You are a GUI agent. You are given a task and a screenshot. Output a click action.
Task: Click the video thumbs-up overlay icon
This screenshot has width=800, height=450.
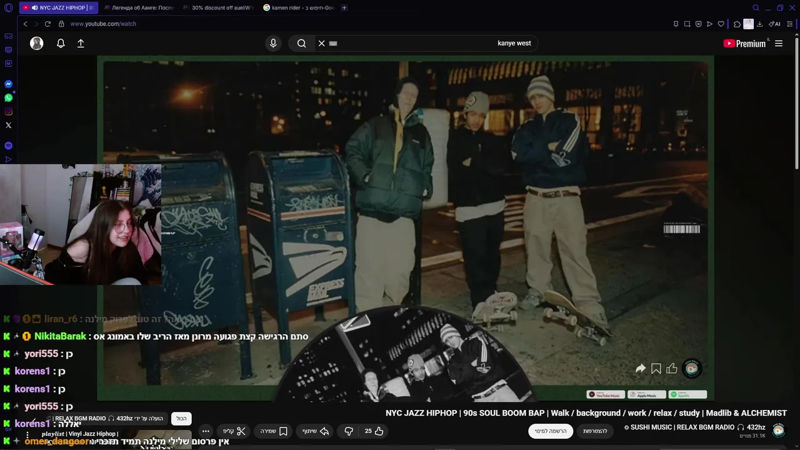pos(672,369)
